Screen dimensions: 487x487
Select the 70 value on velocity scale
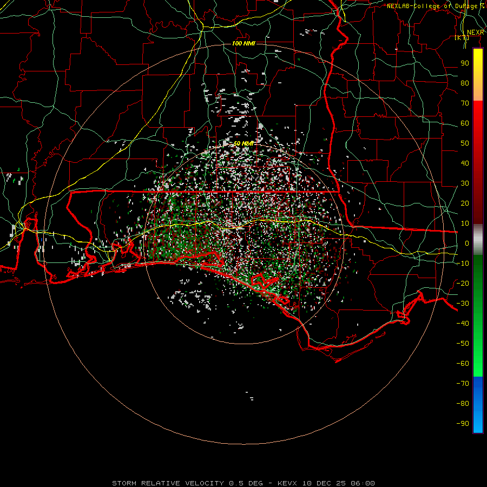point(465,103)
